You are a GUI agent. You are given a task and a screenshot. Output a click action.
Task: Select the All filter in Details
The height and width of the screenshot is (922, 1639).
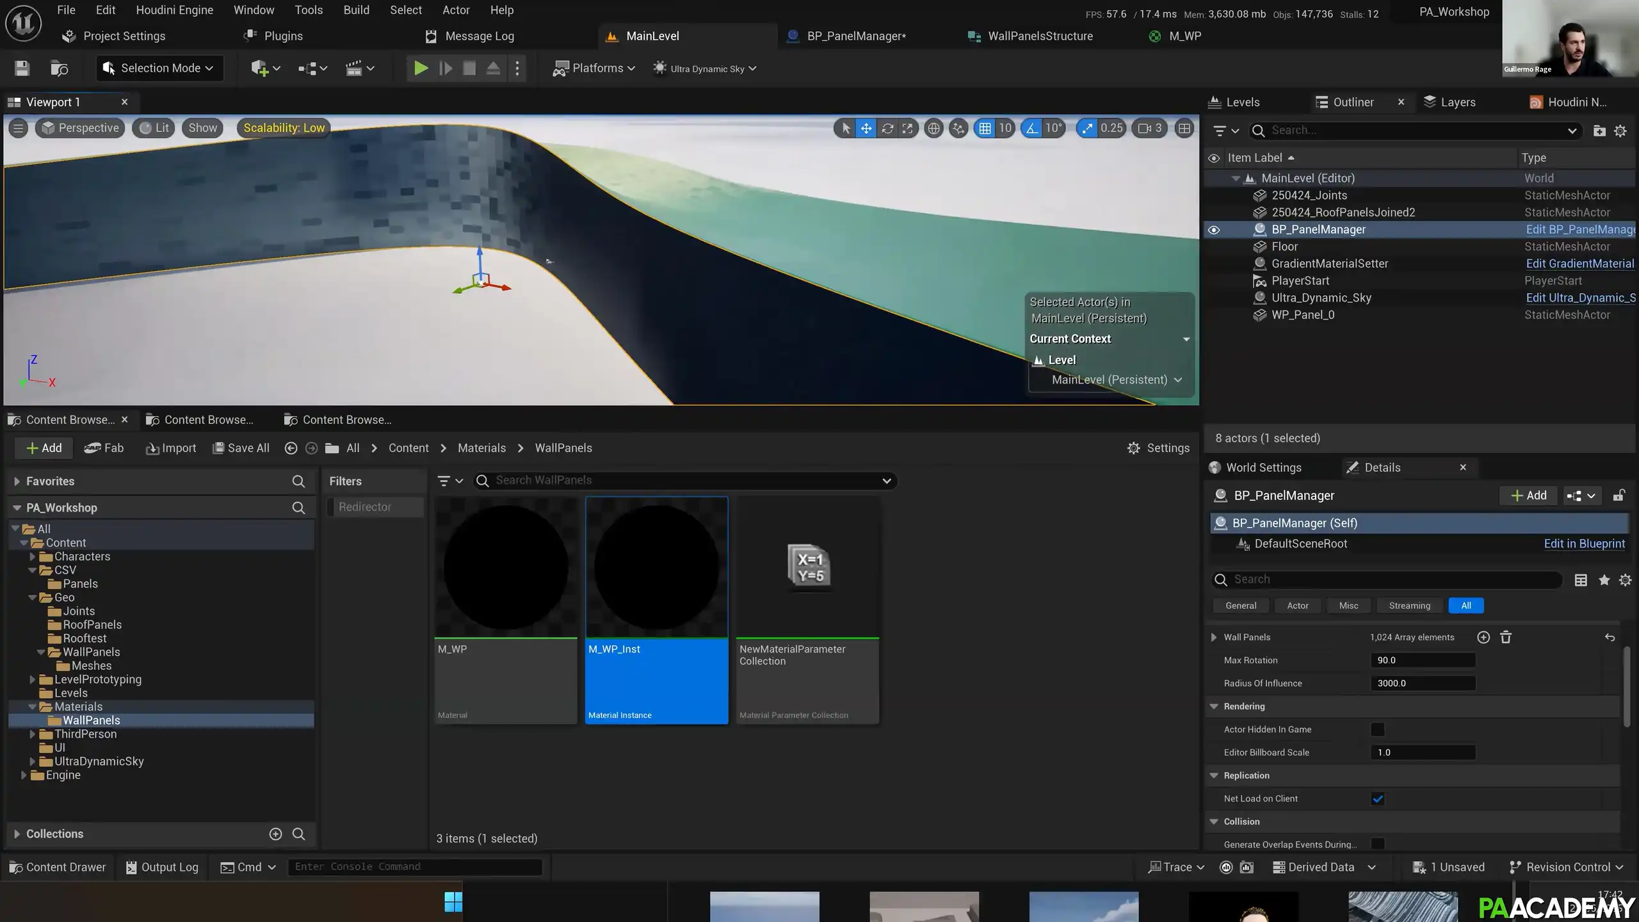1465,606
